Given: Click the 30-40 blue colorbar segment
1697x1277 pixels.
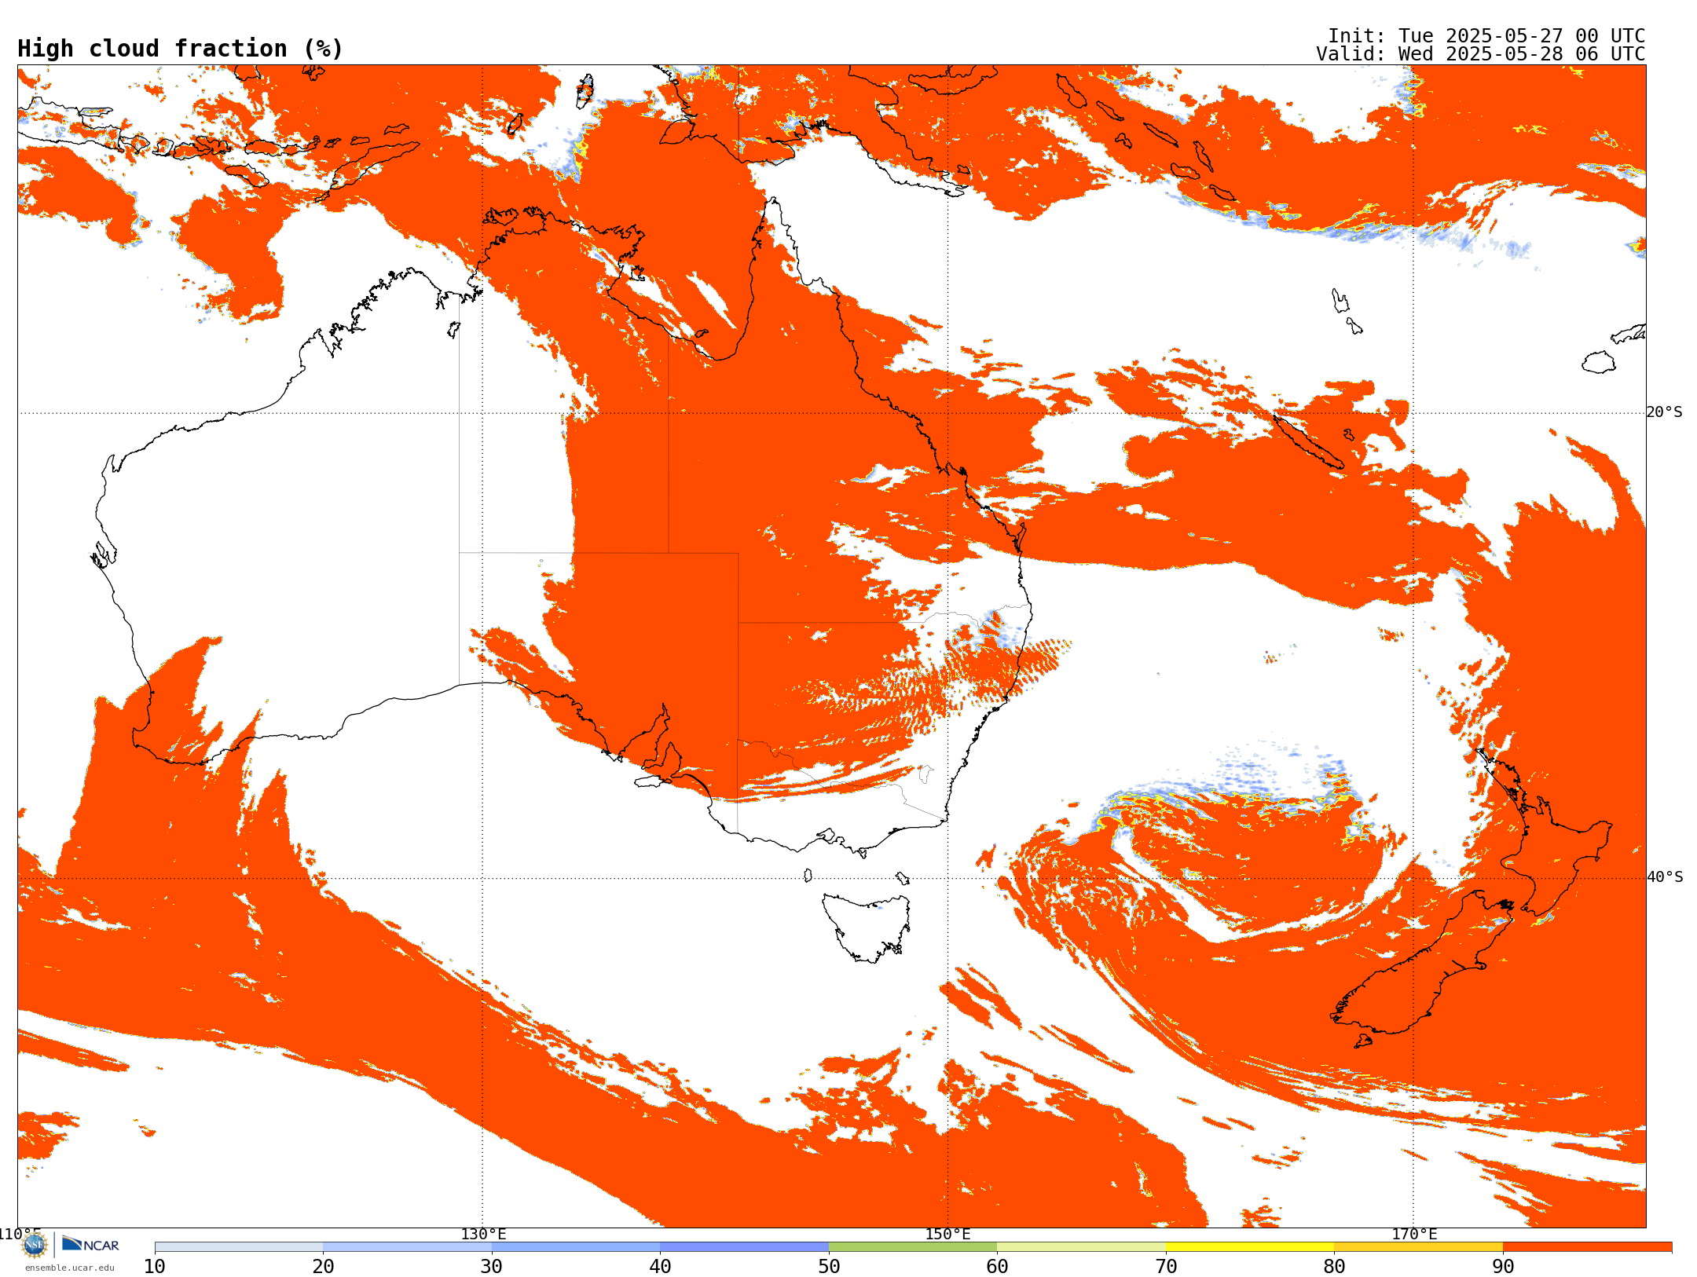Looking at the screenshot, I should coord(576,1247).
